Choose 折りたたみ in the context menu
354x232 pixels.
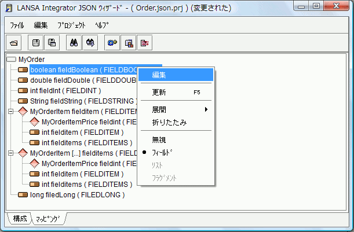(176, 123)
